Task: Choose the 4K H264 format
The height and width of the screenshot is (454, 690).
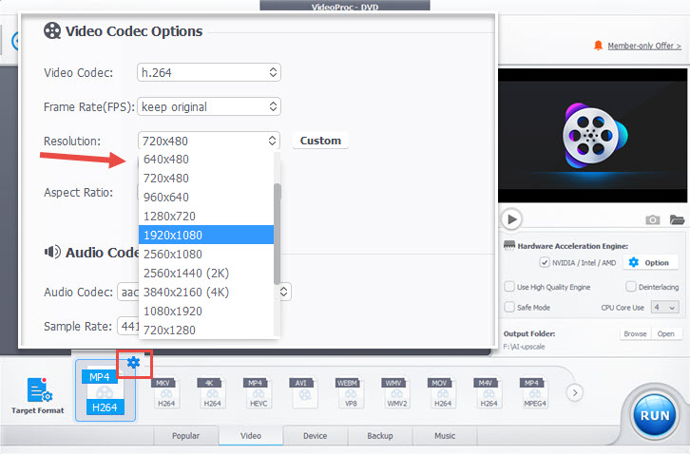Action: [212, 393]
